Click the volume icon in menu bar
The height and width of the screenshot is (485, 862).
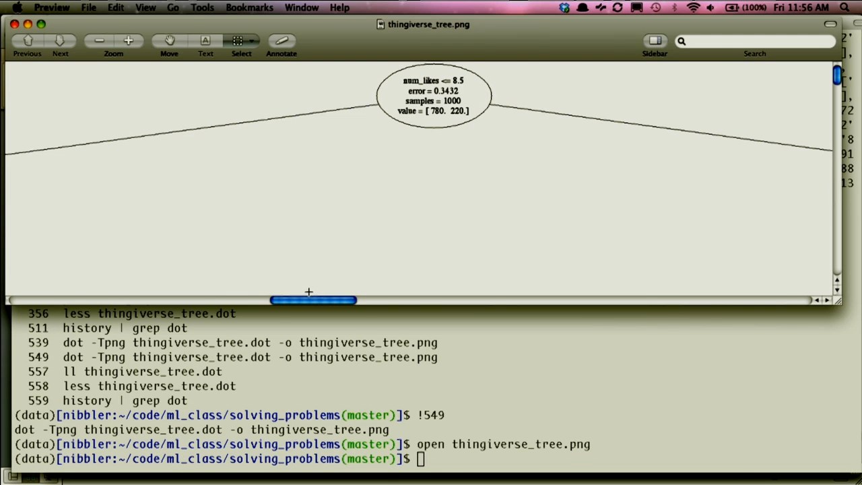pos(710,7)
